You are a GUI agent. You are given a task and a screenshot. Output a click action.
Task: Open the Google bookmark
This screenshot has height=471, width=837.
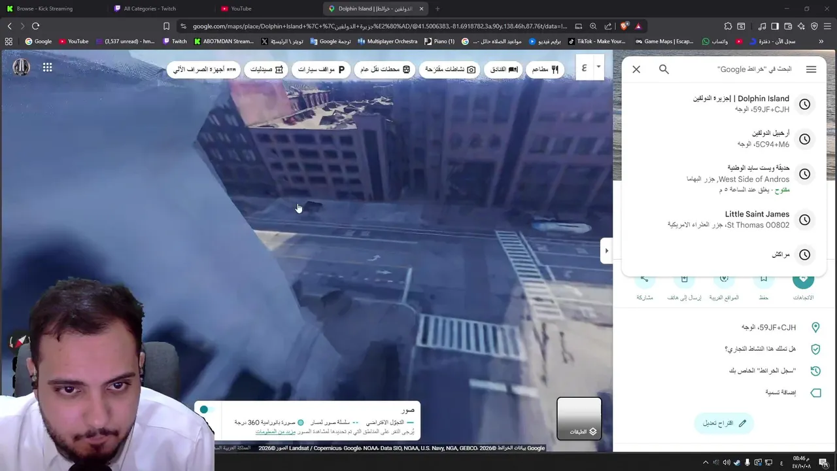(38, 41)
